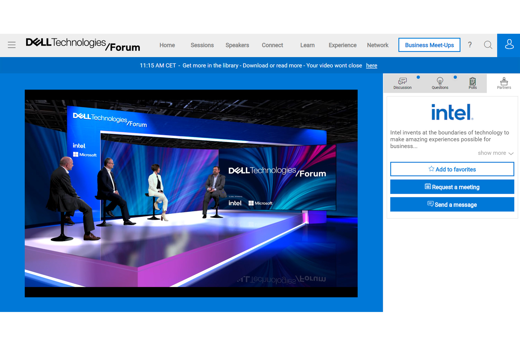Open the hamburger menu icon
This screenshot has width=520, height=346.
point(12,45)
